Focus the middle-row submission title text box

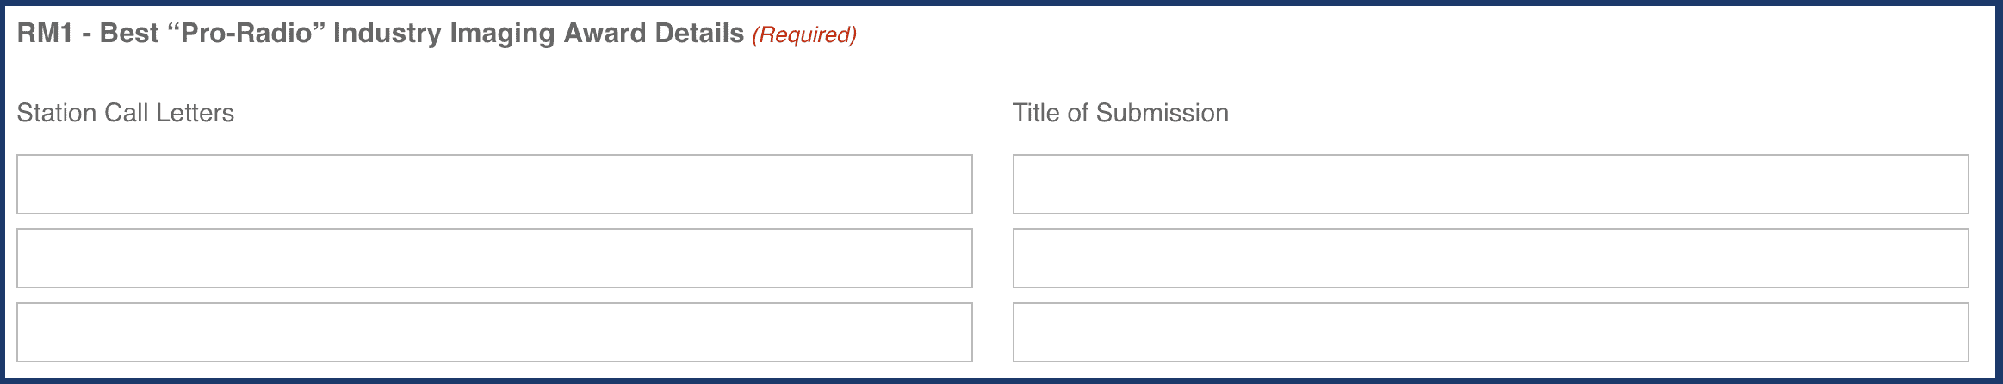1491,258
